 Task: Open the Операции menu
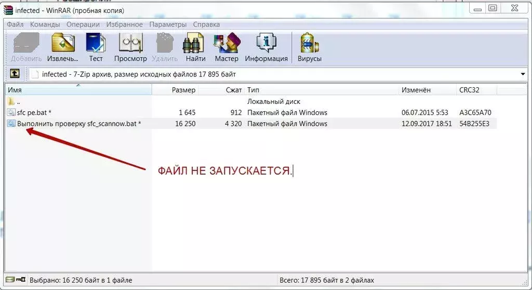pos(83,24)
